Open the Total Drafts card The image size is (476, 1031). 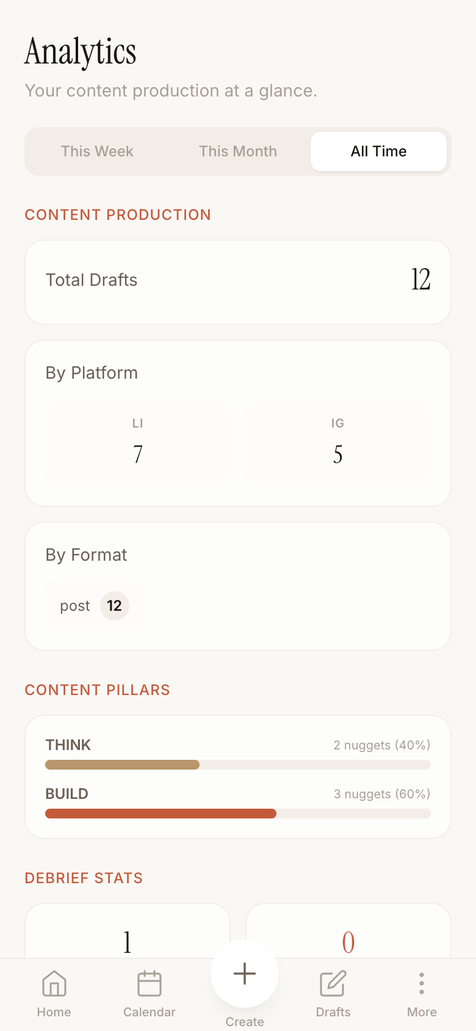(x=238, y=282)
